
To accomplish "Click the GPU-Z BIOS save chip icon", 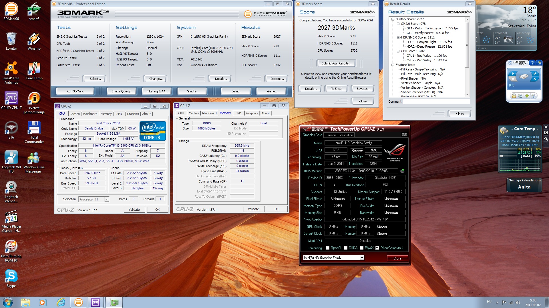I will [402, 171].
